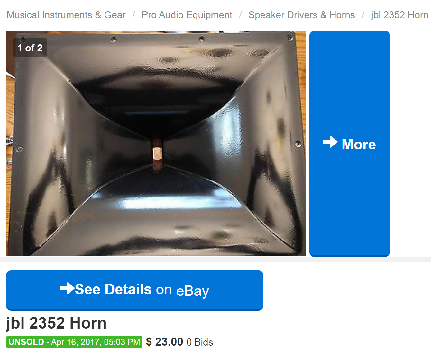This screenshot has height=351, width=431.
Task: Click the 1 of 2 image counter
Action: coord(30,48)
